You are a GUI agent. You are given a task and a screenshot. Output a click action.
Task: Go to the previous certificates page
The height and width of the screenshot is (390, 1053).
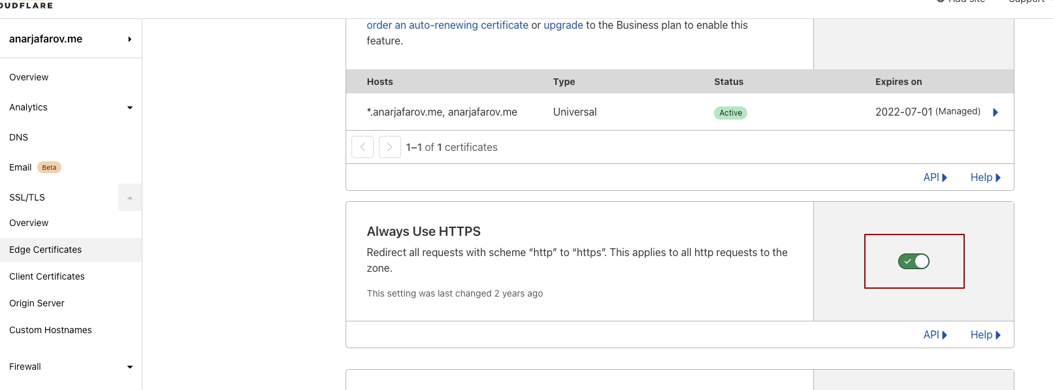[363, 147]
